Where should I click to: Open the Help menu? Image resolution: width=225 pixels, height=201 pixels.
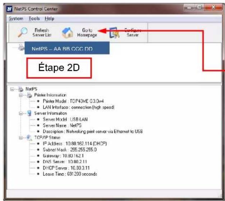(49, 19)
